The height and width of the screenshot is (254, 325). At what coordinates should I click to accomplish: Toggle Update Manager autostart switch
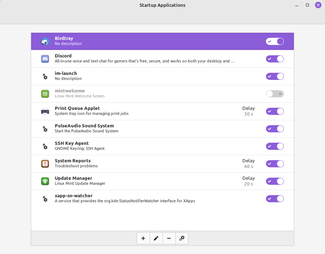click(x=275, y=181)
